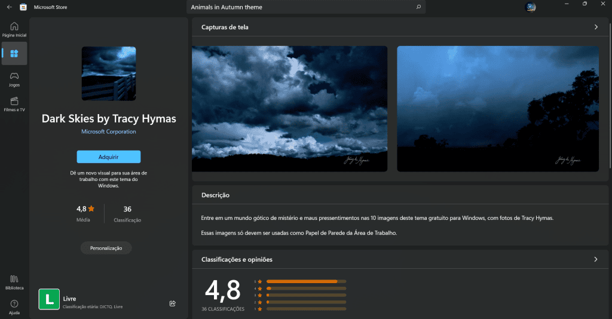Click the 2-star rating bar
This screenshot has height=319, width=612.
pyautogui.click(x=307, y=302)
